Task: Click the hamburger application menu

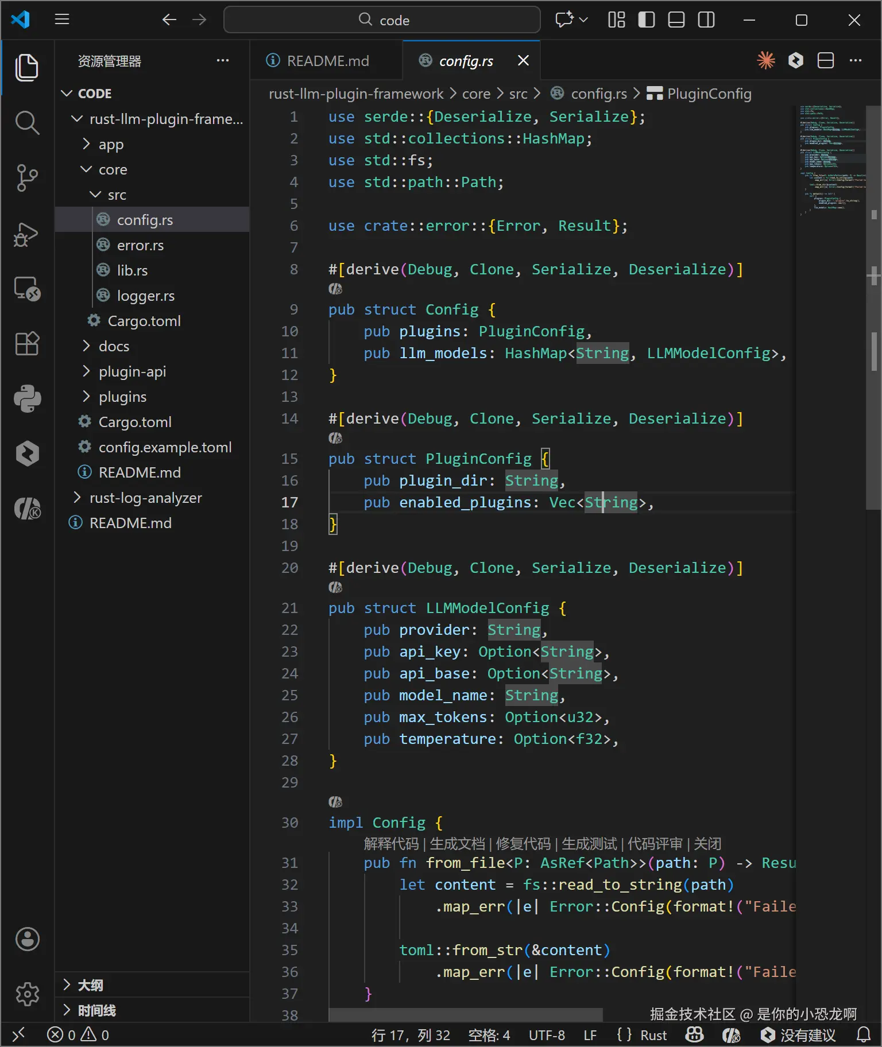Action: 62,20
